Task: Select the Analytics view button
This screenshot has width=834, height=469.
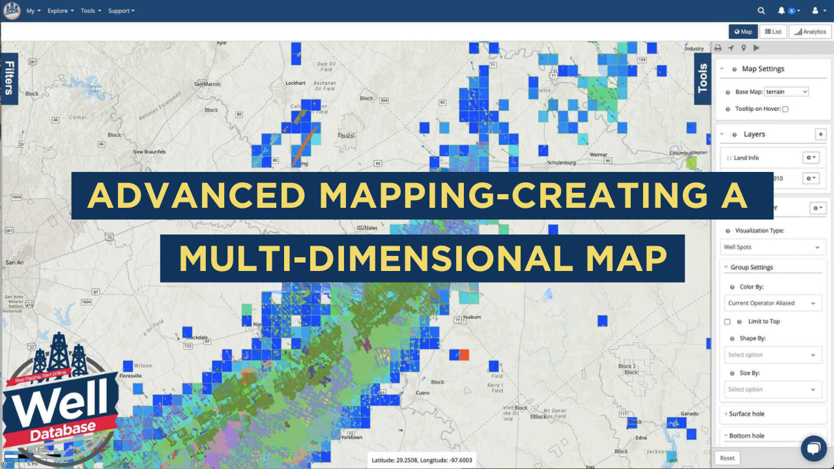Action: [x=810, y=31]
